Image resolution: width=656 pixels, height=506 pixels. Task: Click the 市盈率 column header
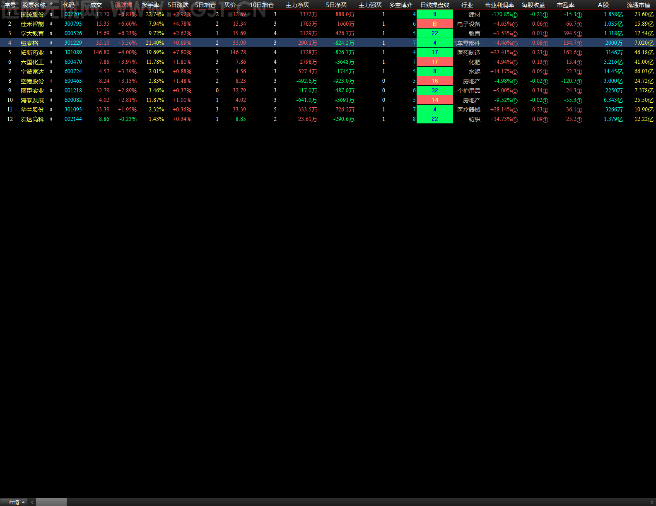(x=566, y=5)
